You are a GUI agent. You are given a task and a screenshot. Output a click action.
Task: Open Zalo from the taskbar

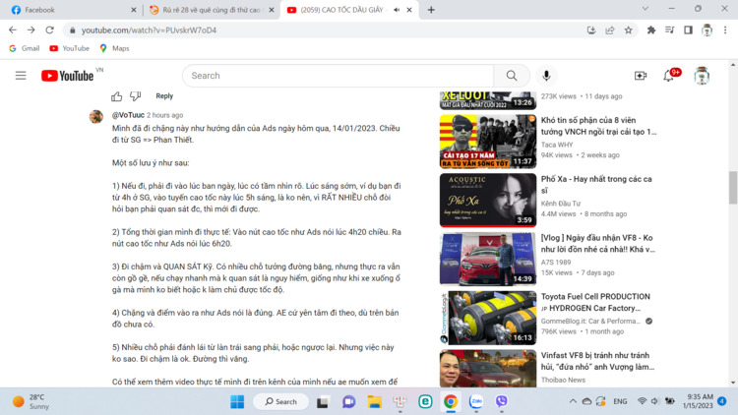pos(476,401)
